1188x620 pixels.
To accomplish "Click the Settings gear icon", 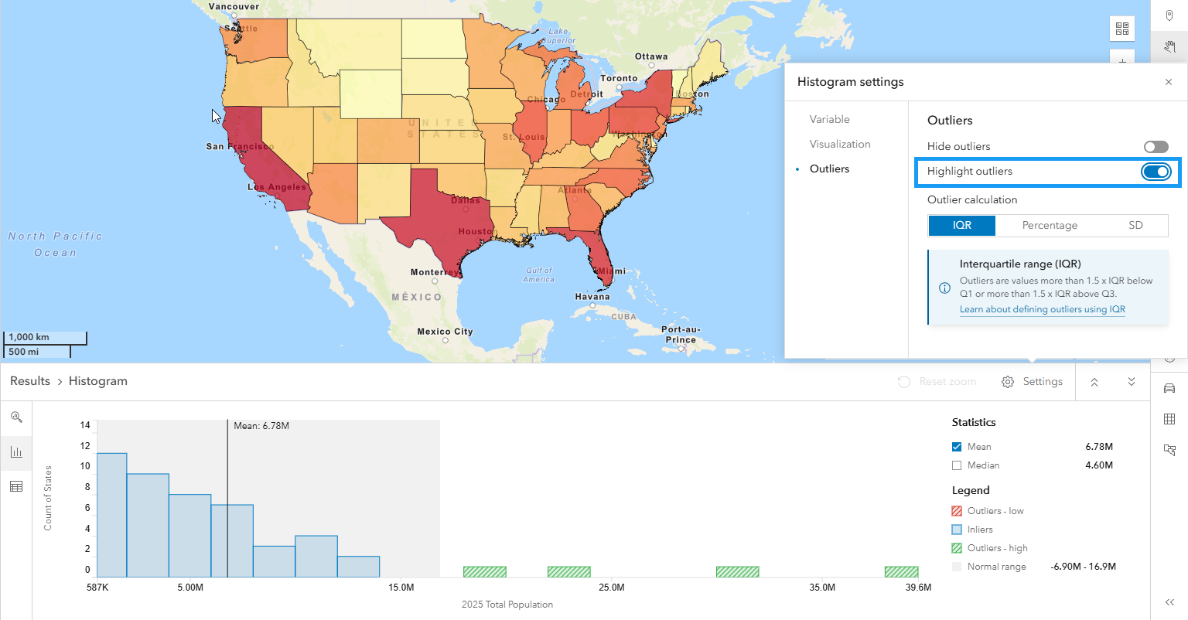I will (x=1008, y=382).
